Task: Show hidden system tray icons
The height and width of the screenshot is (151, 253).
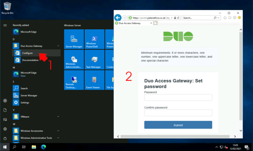Action: [216, 147]
